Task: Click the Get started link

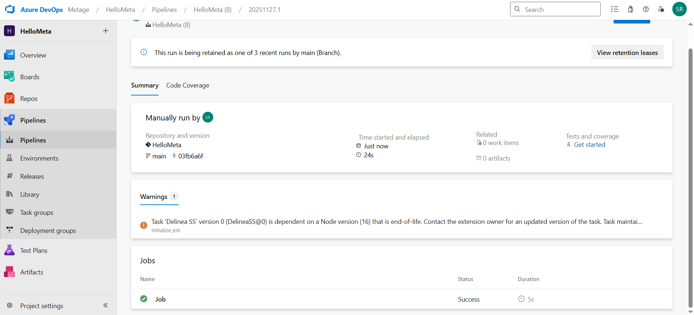Action: pyautogui.click(x=589, y=145)
